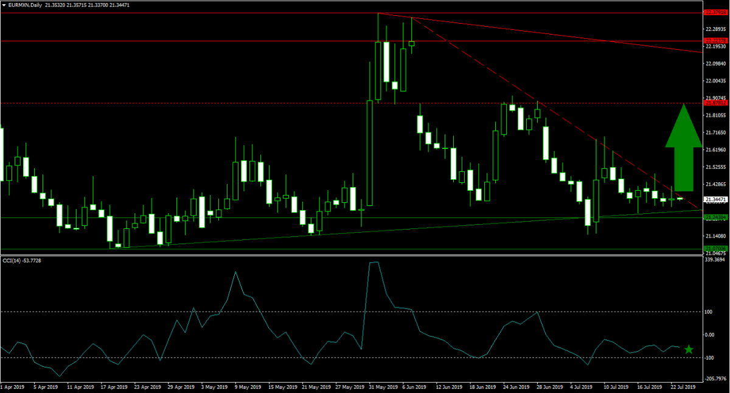The height and width of the screenshot is (393, 730).
Task: Click the 339.3694 CCI scale maximum
Action: (715, 259)
